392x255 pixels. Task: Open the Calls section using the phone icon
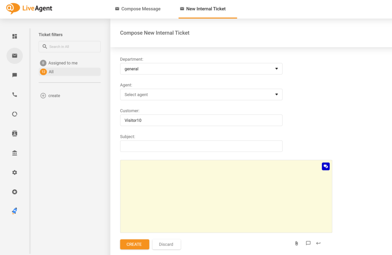[15, 94]
